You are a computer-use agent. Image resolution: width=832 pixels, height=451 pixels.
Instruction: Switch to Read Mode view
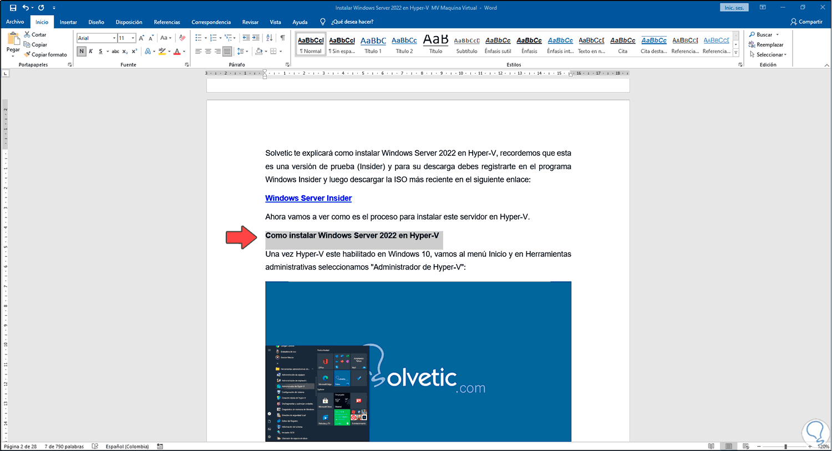711,446
